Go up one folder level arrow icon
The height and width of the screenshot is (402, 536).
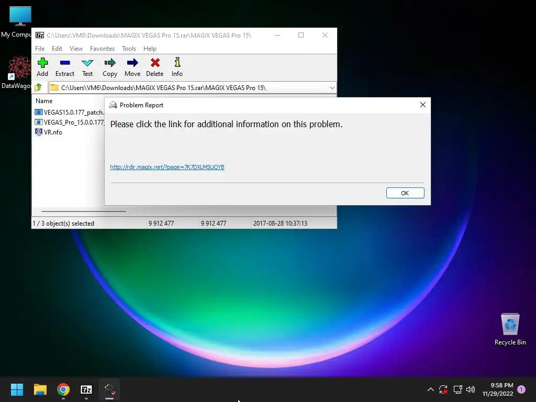38,87
